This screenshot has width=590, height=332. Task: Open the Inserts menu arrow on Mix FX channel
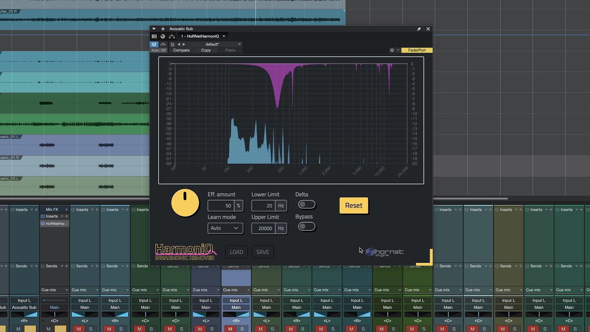[x=62, y=216]
